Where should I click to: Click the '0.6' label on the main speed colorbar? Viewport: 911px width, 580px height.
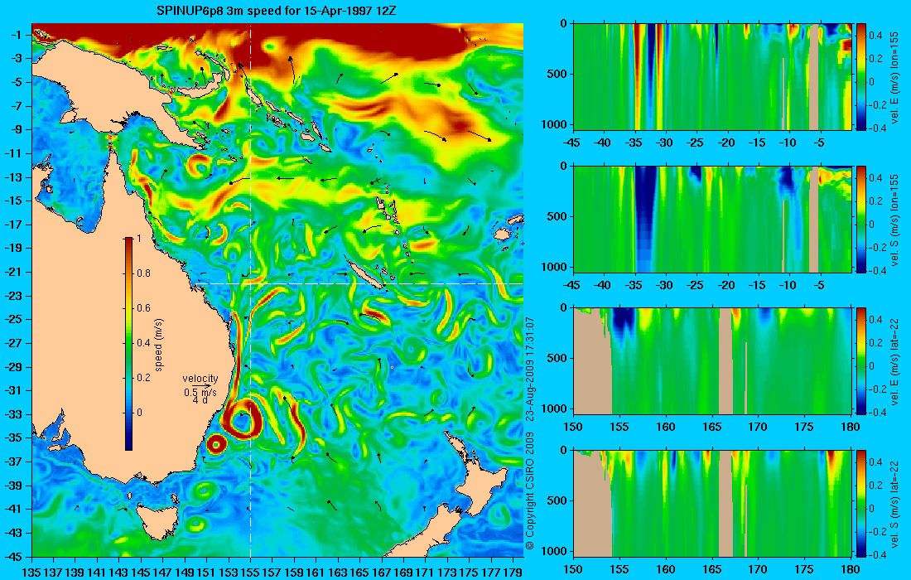pyautogui.click(x=143, y=308)
